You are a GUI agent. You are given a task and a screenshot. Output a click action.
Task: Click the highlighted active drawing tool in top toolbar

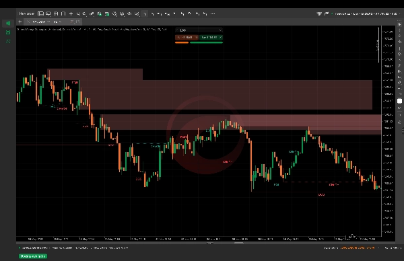coord(145,13)
